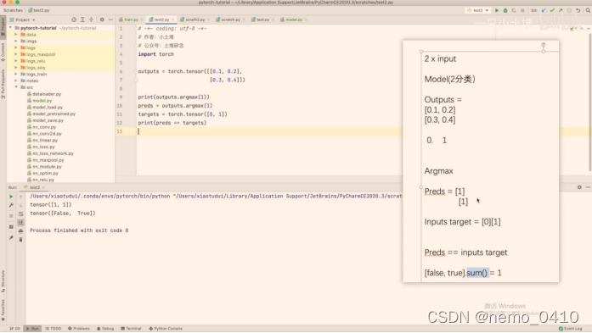The height and width of the screenshot is (333, 592).
Task: Run with coverage icon in top toolbar
Action: (514, 10)
